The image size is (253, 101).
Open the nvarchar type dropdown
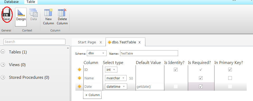(x=116, y=78)
